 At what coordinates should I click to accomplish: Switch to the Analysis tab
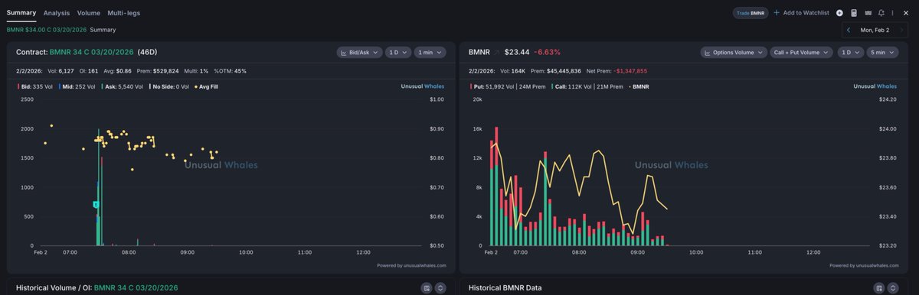coord(57,13)
